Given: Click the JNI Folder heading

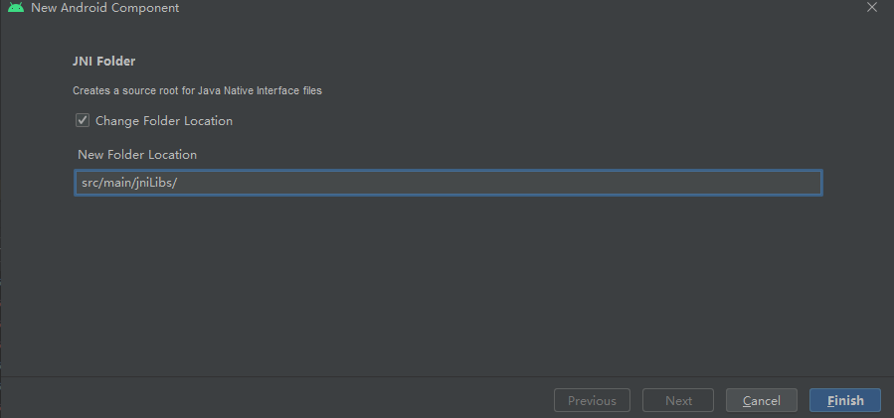Looking at the screenshot, I should (103, 61).
